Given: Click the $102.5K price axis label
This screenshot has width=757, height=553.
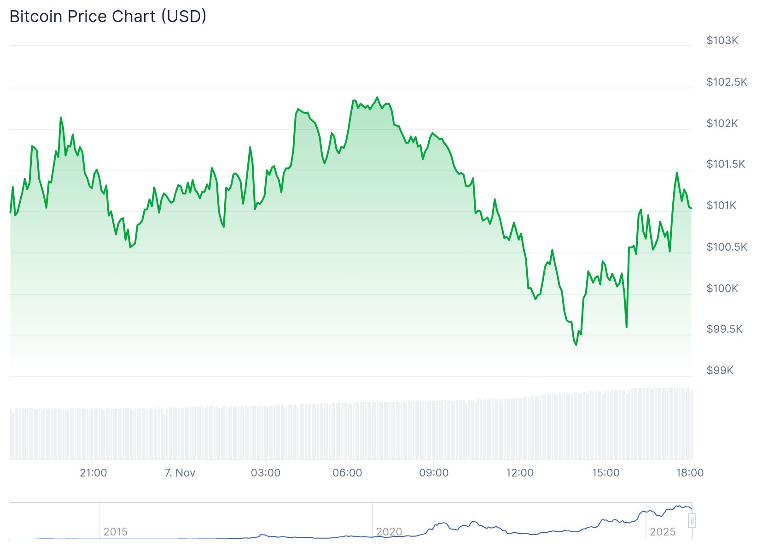Looking at the screenshot, I should [727, 82].
